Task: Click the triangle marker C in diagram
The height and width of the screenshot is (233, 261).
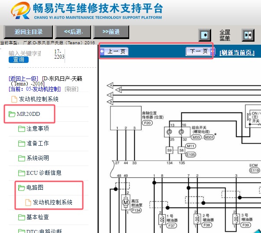Action: [x=111, y=95]
